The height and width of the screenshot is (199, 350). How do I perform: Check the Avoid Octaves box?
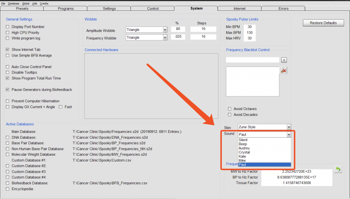pos(230,109)
